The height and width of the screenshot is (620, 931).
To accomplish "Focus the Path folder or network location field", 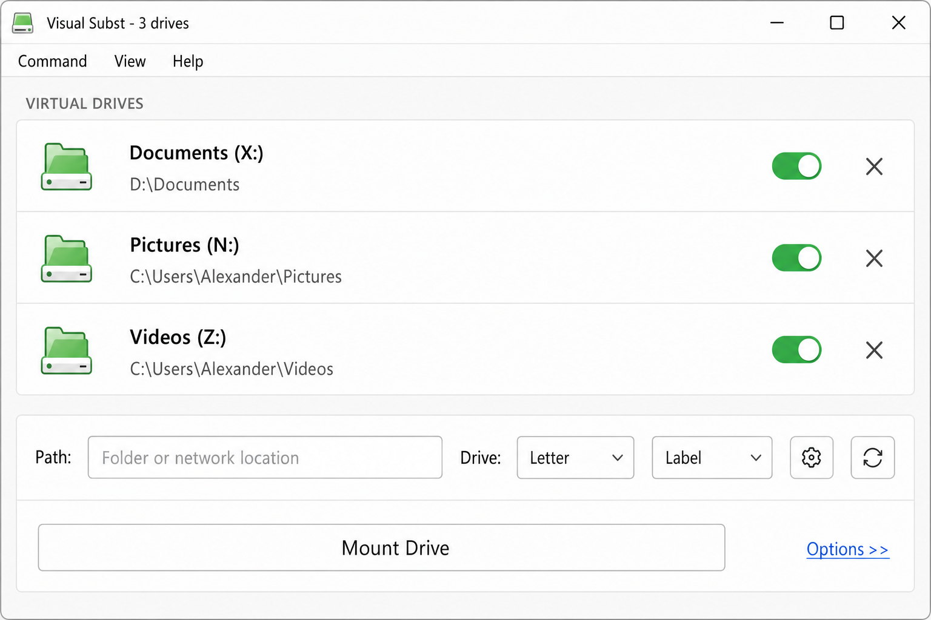I will (265, 458).
